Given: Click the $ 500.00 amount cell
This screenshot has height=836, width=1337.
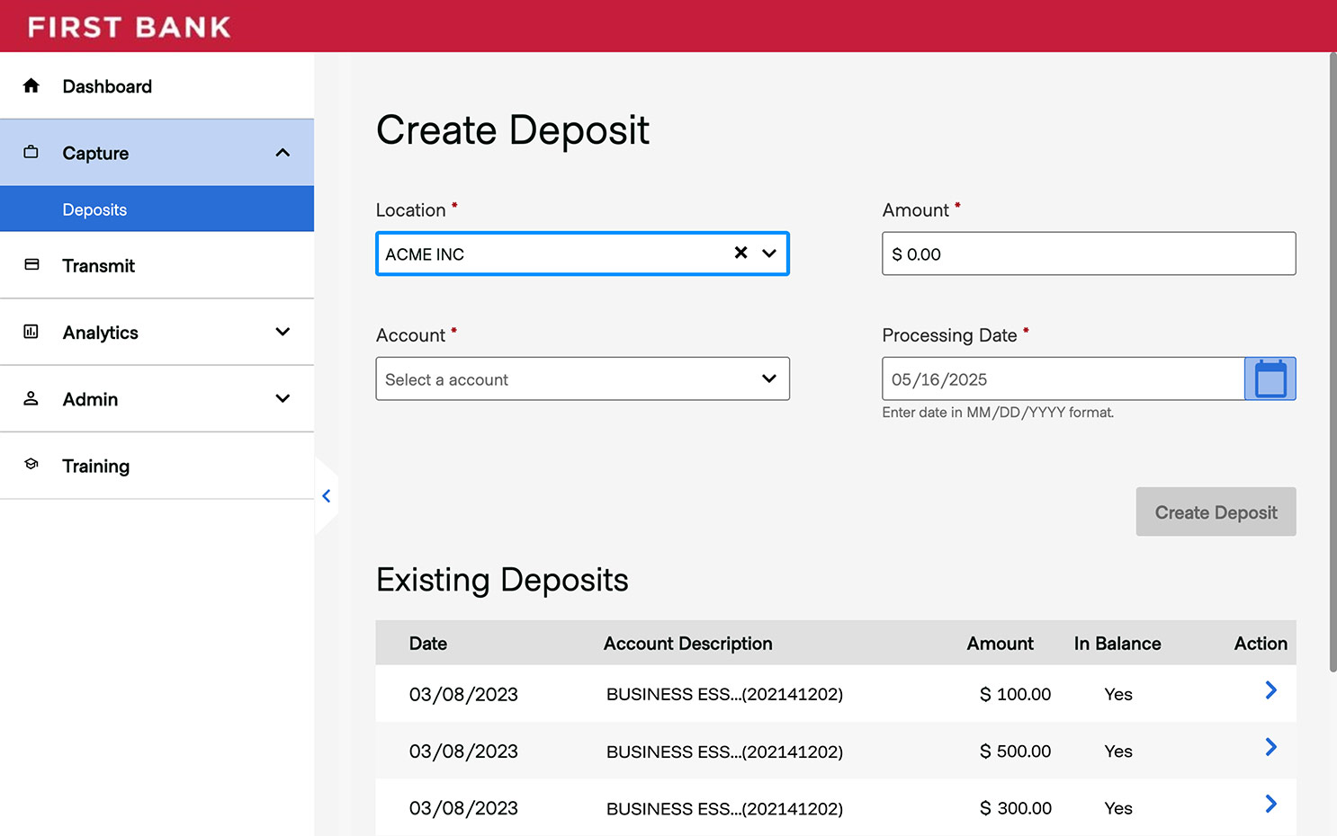Looking at the screenshot, I should coord(1015,751).
